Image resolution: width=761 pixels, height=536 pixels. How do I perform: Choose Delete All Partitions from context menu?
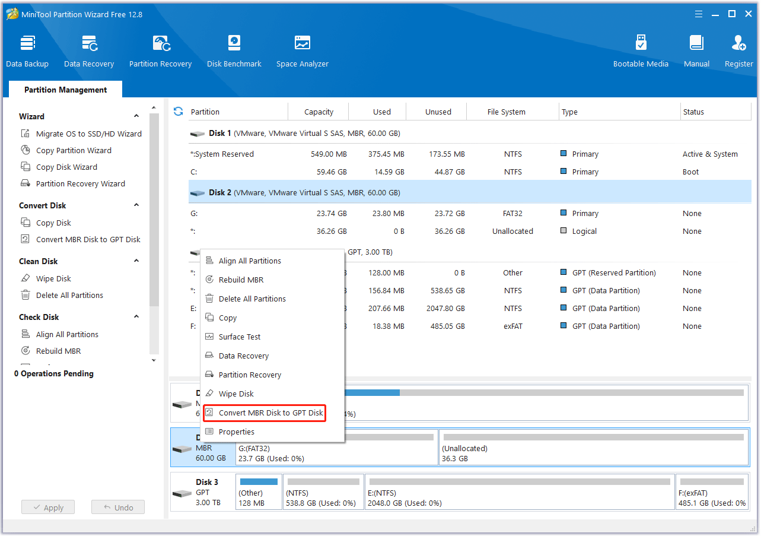(272, 299)
